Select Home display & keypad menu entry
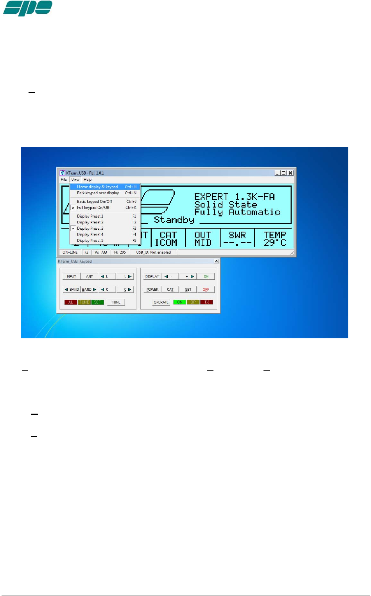 pyautogui.click(x=105, y=187)
